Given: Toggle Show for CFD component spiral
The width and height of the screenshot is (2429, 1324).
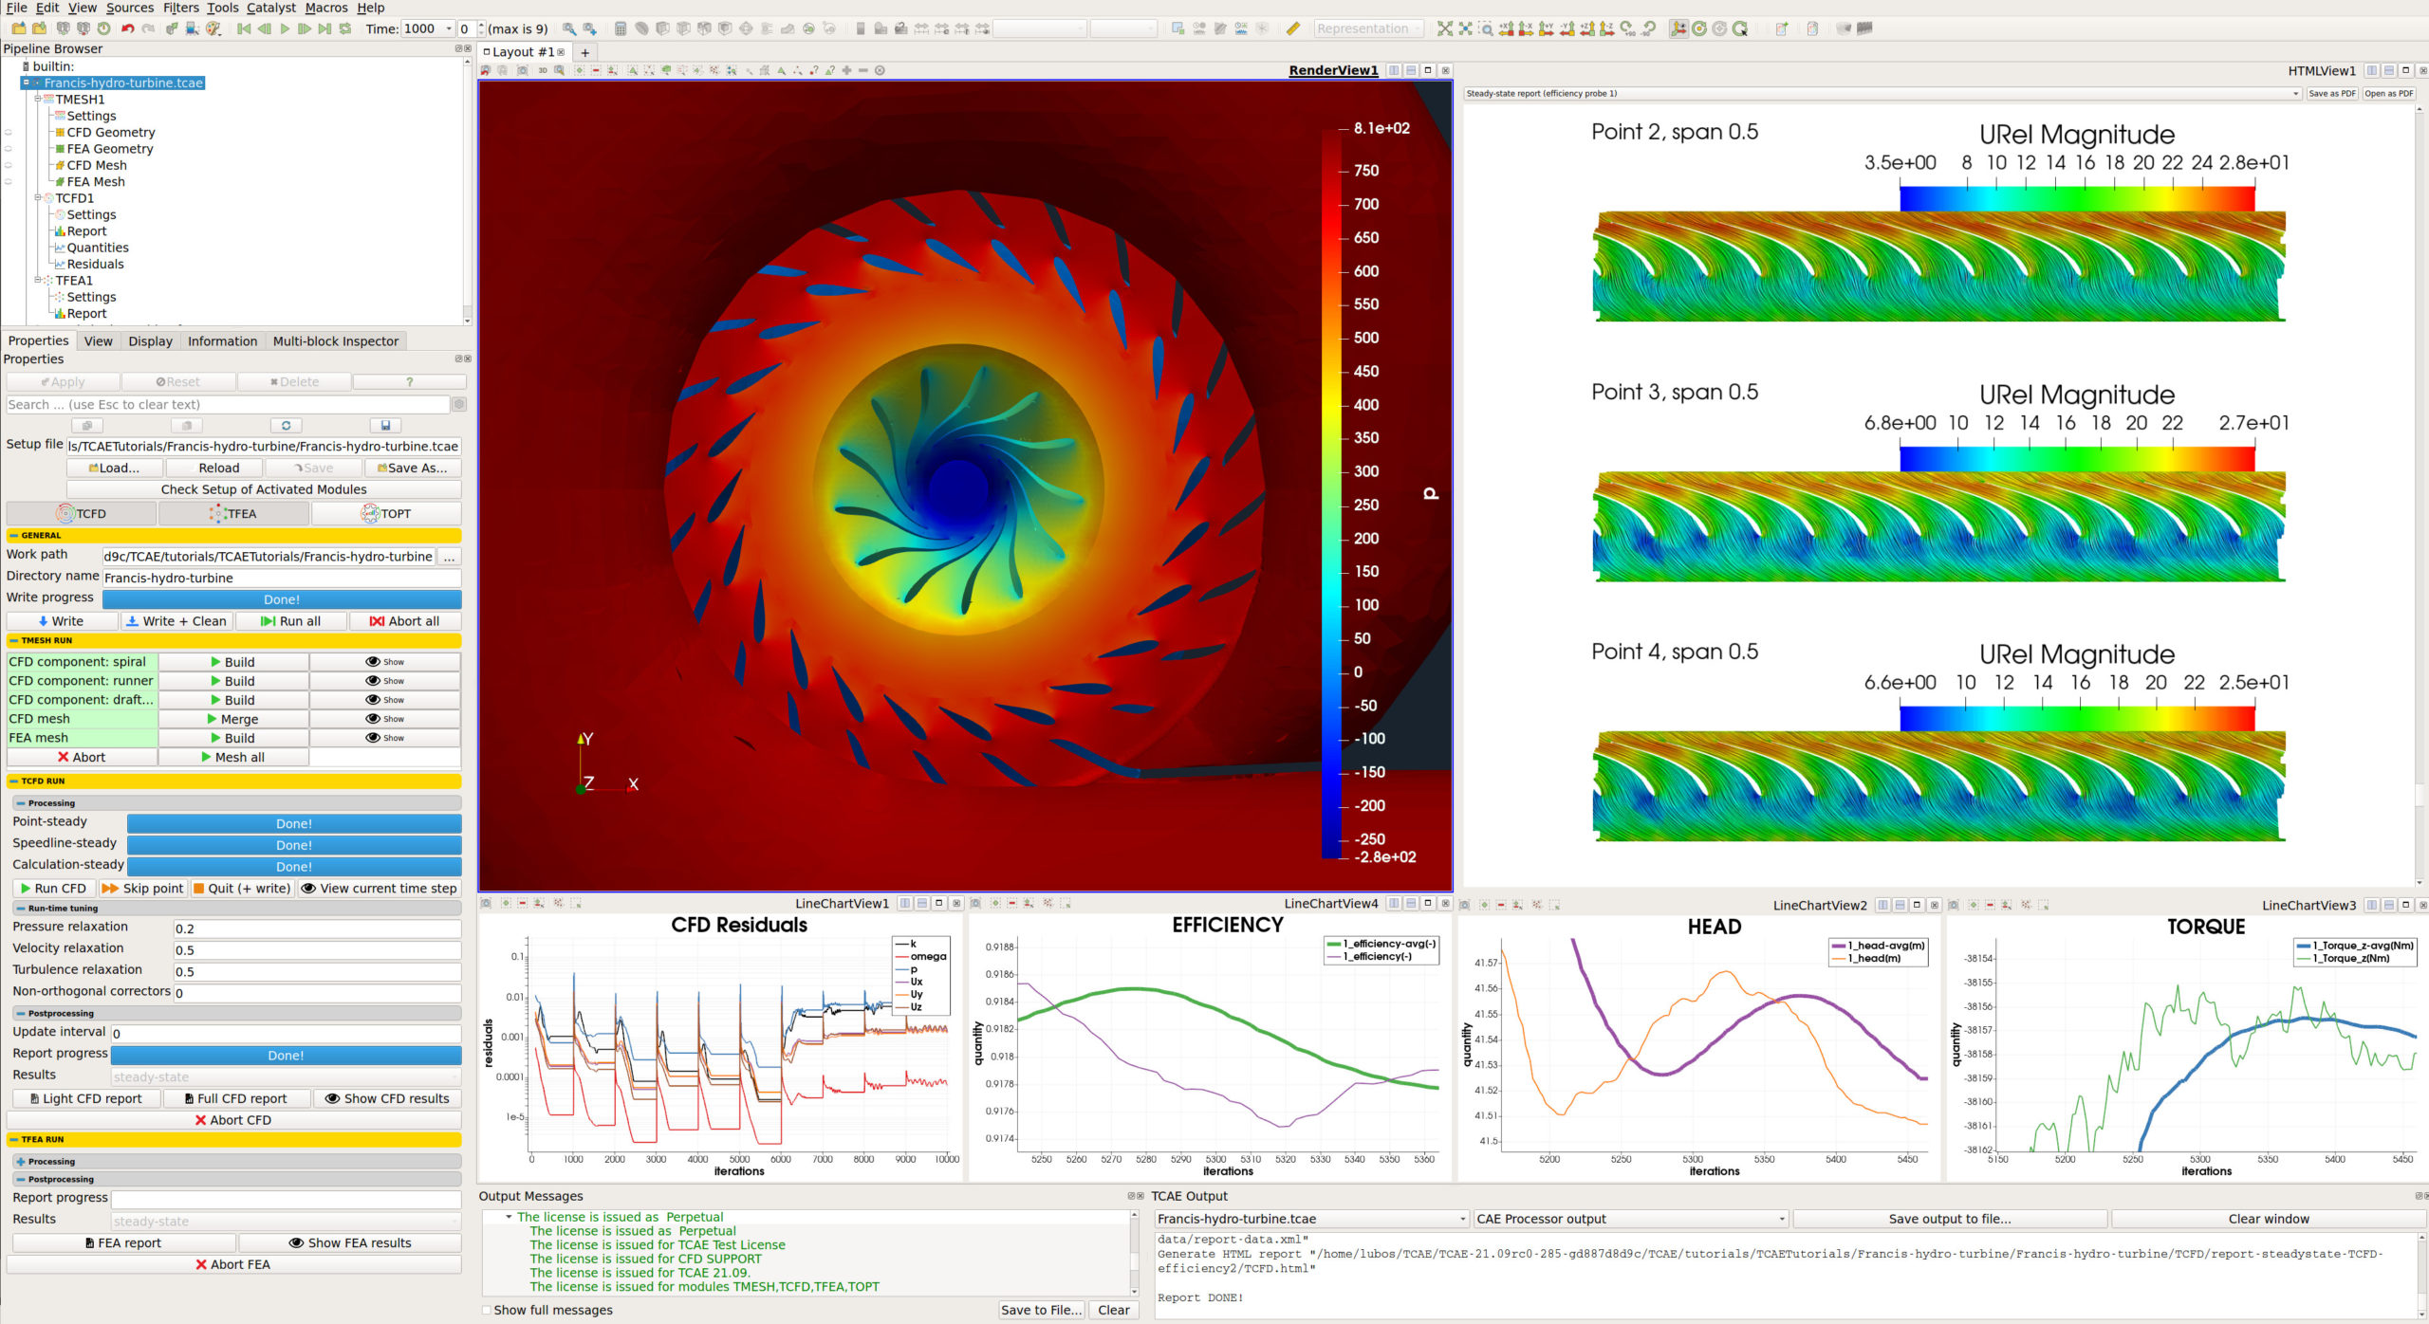Looking at the screenshot, I should pyautogui.click(x=385, y=662).
